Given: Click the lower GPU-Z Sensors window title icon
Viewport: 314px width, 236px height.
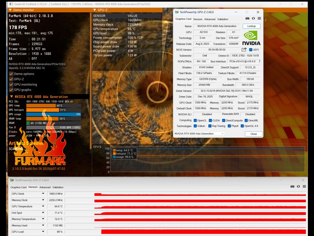Looking at the screenshot, I should coord(12,180).
